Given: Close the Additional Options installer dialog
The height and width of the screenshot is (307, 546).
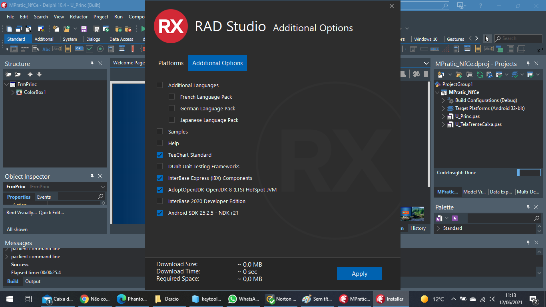Looking at the screenshot, I should (x=392, y=6).
